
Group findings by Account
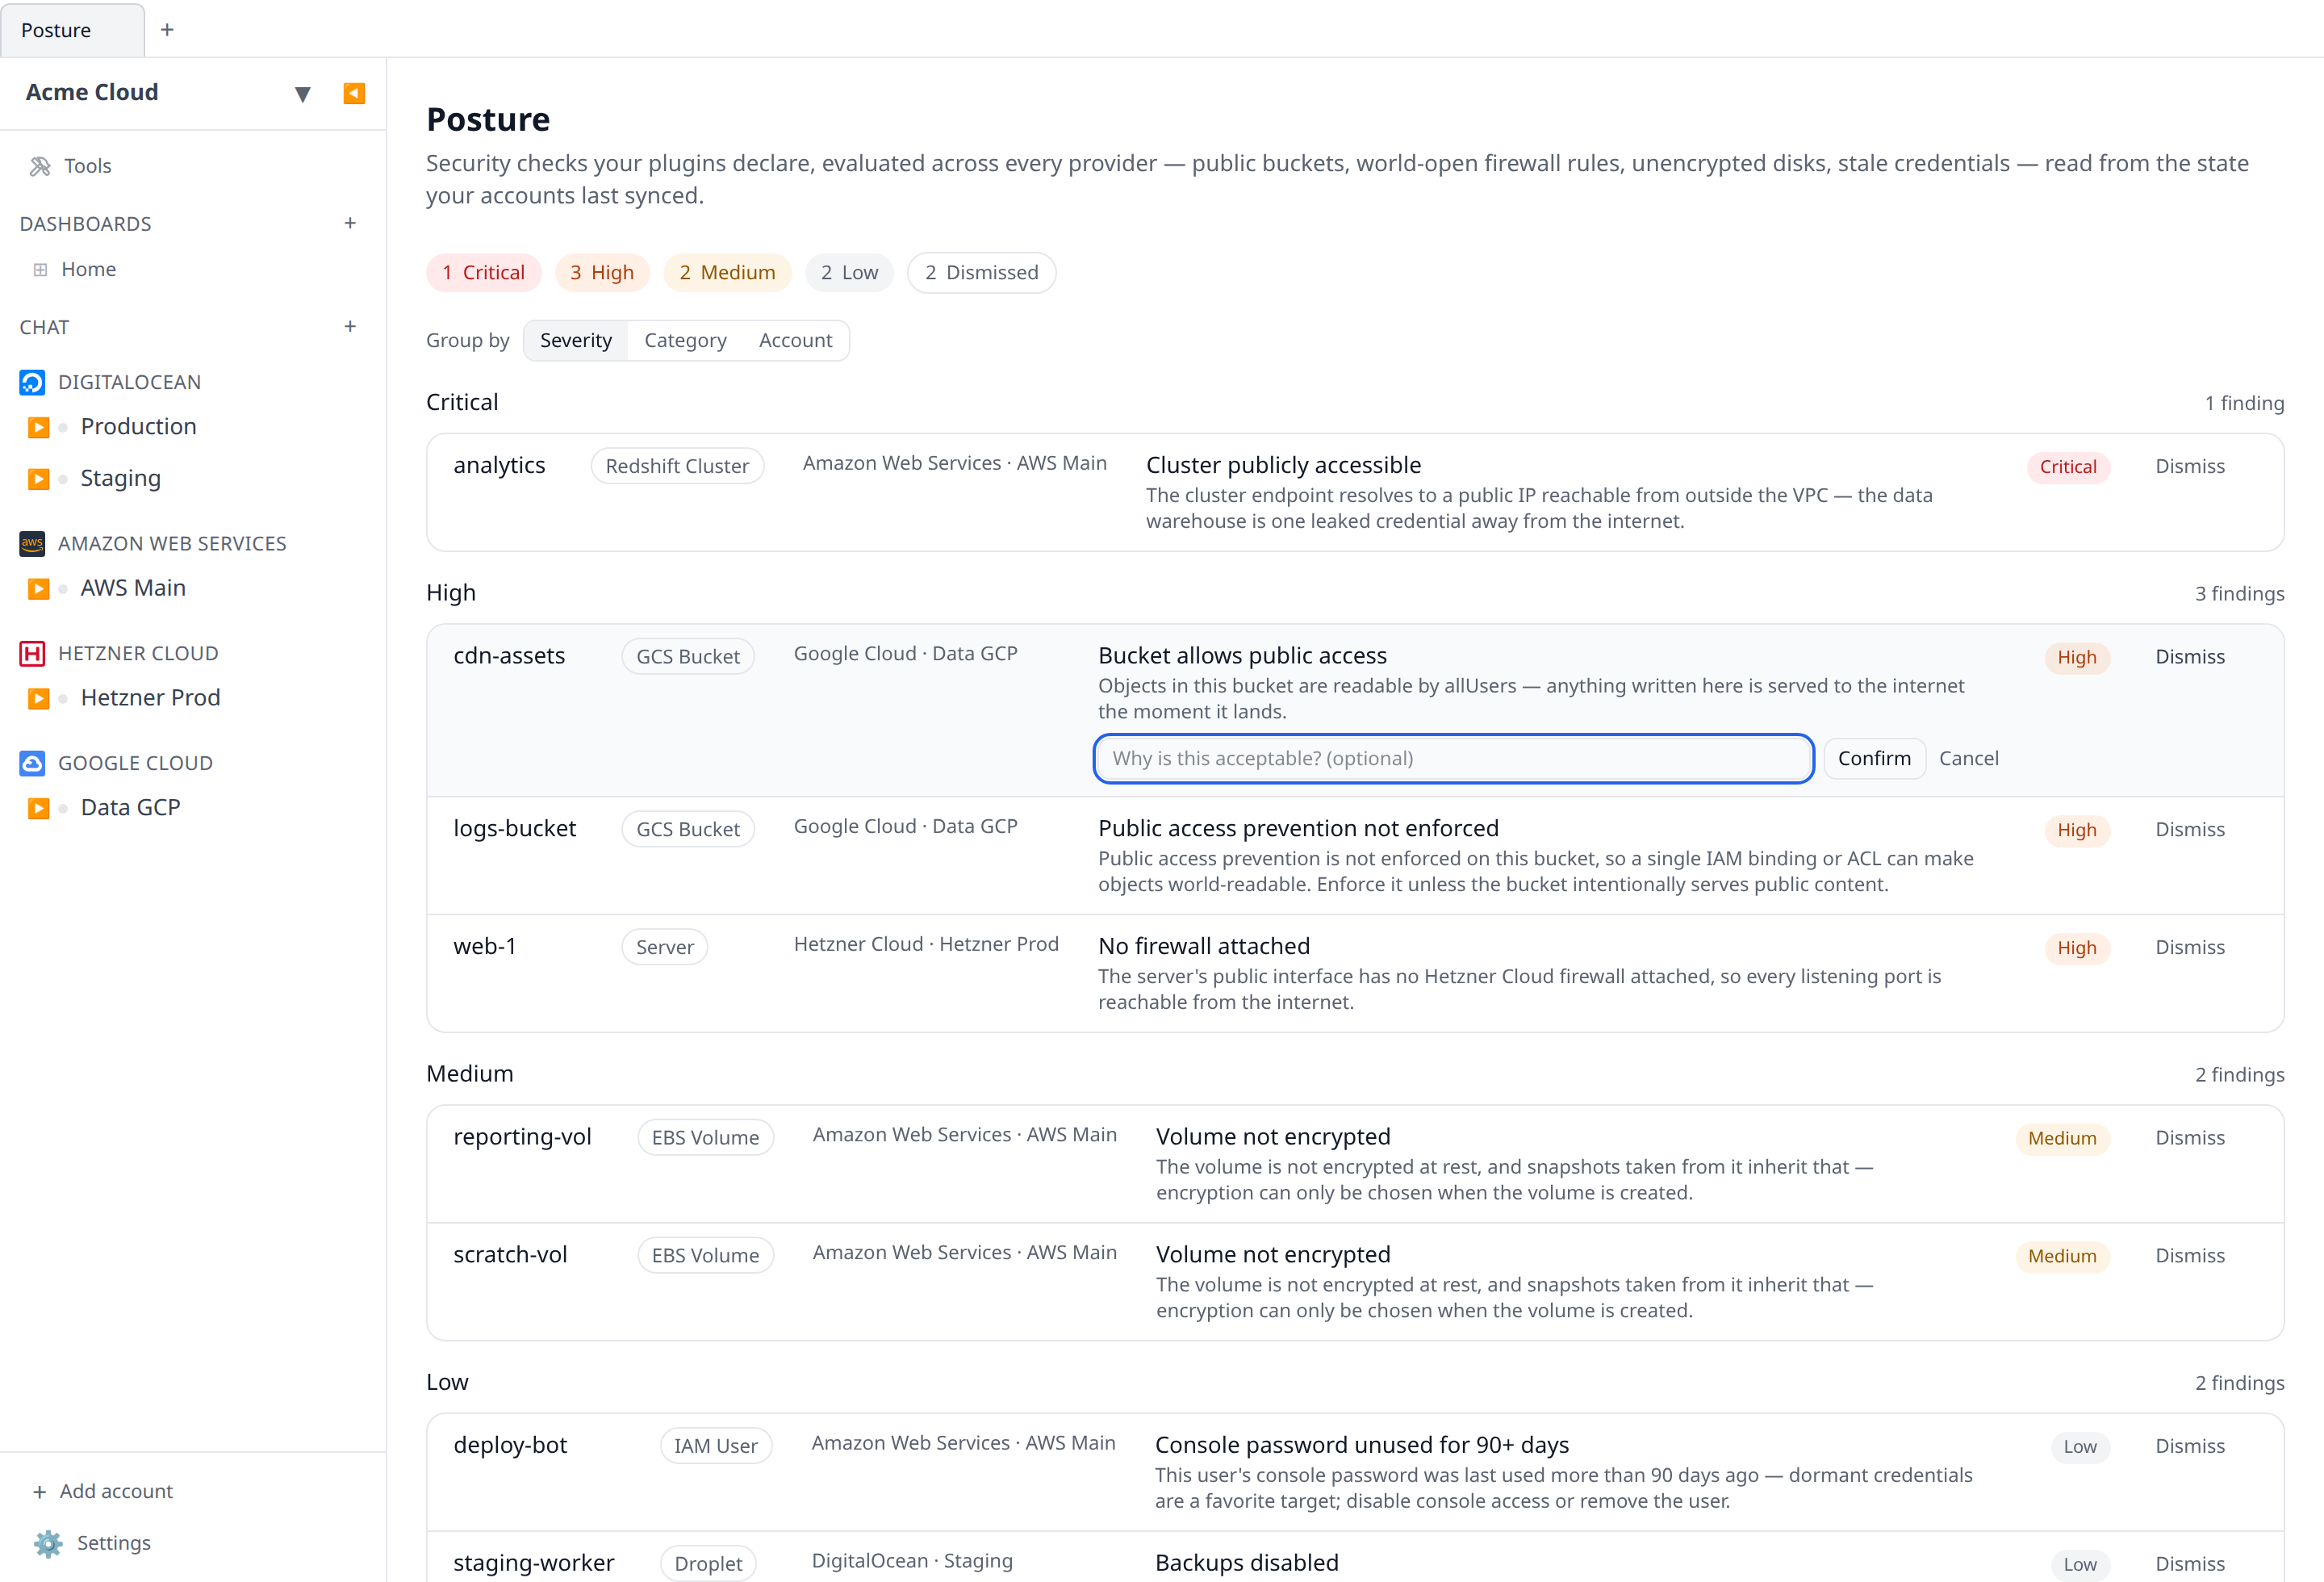click(795, 341)
